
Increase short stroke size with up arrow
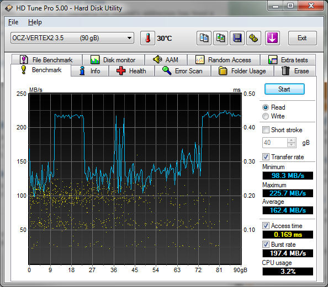[x=291, y=140]
